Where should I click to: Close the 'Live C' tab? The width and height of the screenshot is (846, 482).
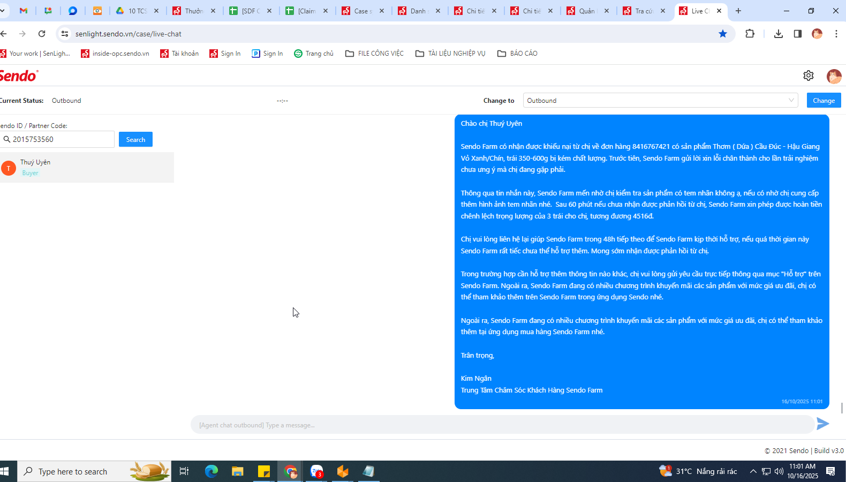click(x=719, y=11)
